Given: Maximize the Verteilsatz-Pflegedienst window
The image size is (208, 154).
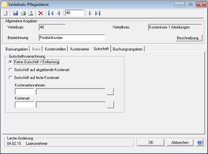Looking at the screenshot, I should point(191,5).
